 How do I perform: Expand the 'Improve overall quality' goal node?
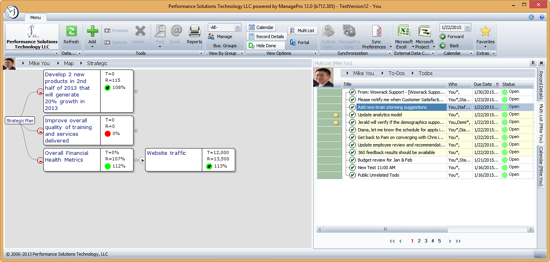(136, 131)
